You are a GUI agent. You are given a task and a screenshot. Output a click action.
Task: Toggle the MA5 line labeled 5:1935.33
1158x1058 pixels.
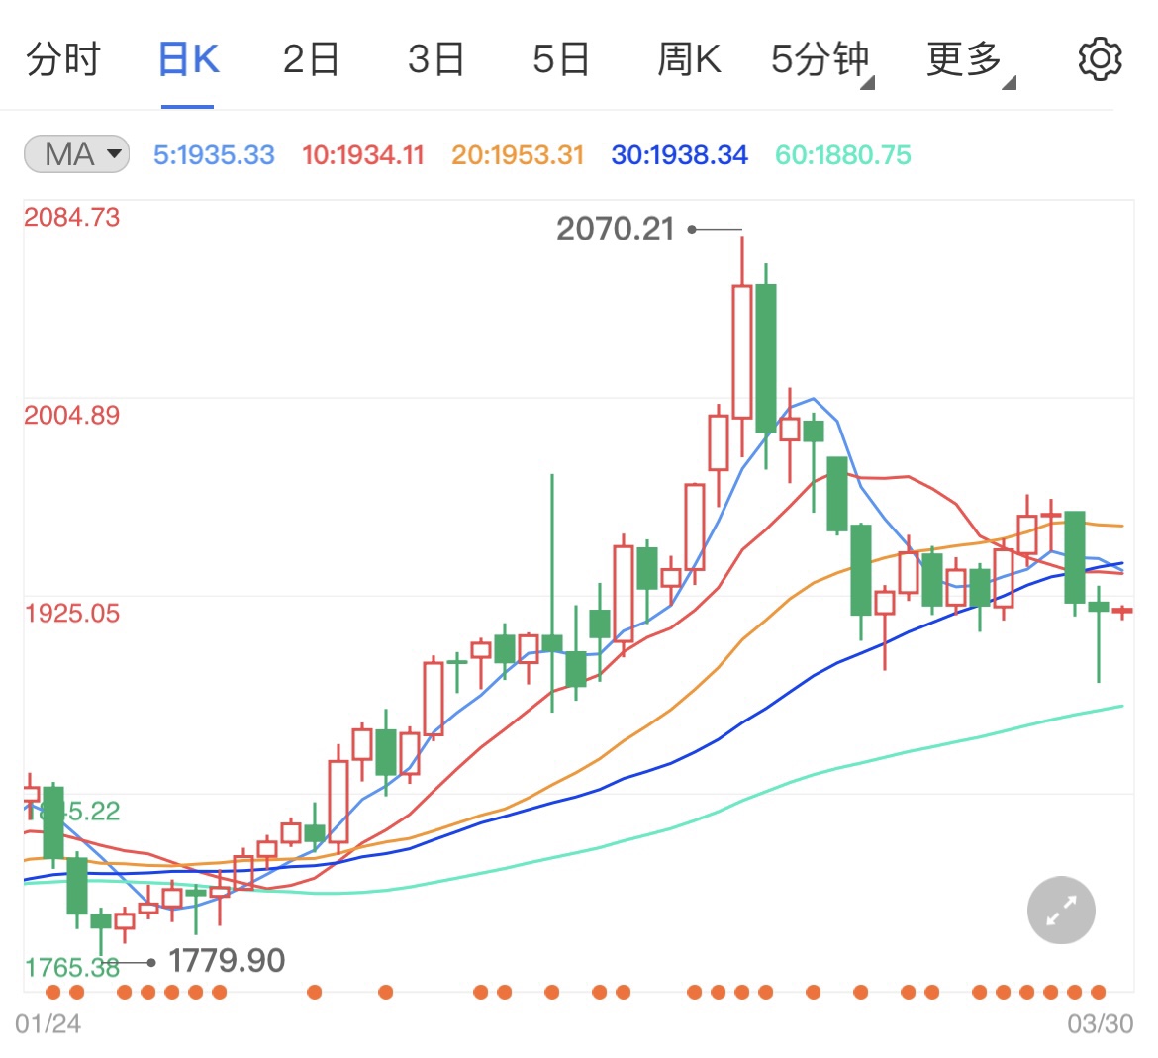[x=214, y=154]
